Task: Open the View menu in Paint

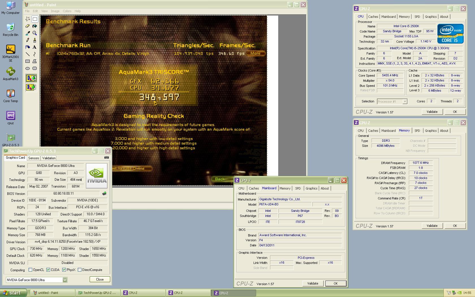Action: pyautogui.click(x=44, y=11)
